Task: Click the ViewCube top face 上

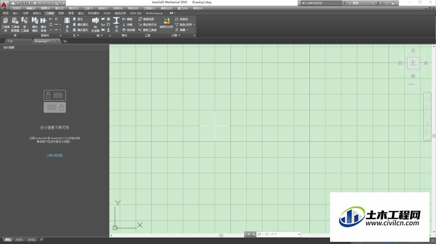Action: tap(413, 63)
